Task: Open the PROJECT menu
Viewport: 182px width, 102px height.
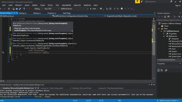Action: (18, 5)
